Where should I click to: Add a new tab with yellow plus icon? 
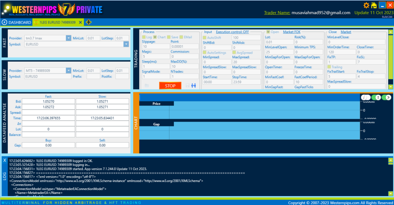click(x=88, y=22)
